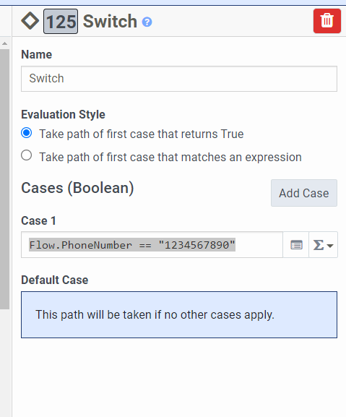The image size is (346, 417).
Task: Click the 'Take path of first case that returns True' label
Action: coord(142,134)
